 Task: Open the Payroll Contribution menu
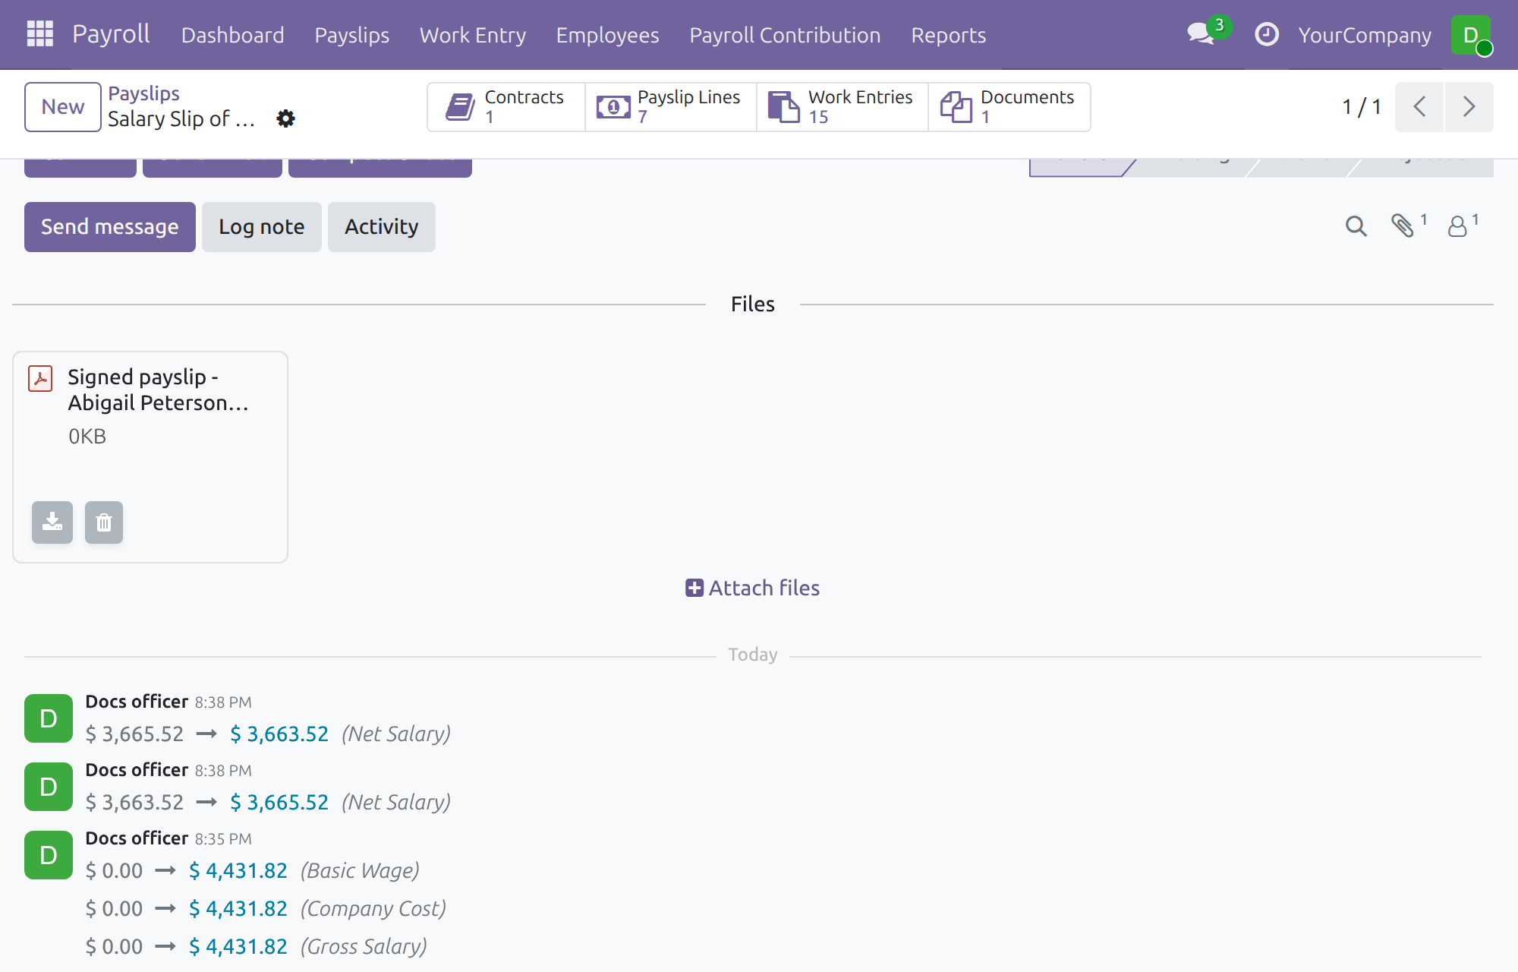click(785, 35)
